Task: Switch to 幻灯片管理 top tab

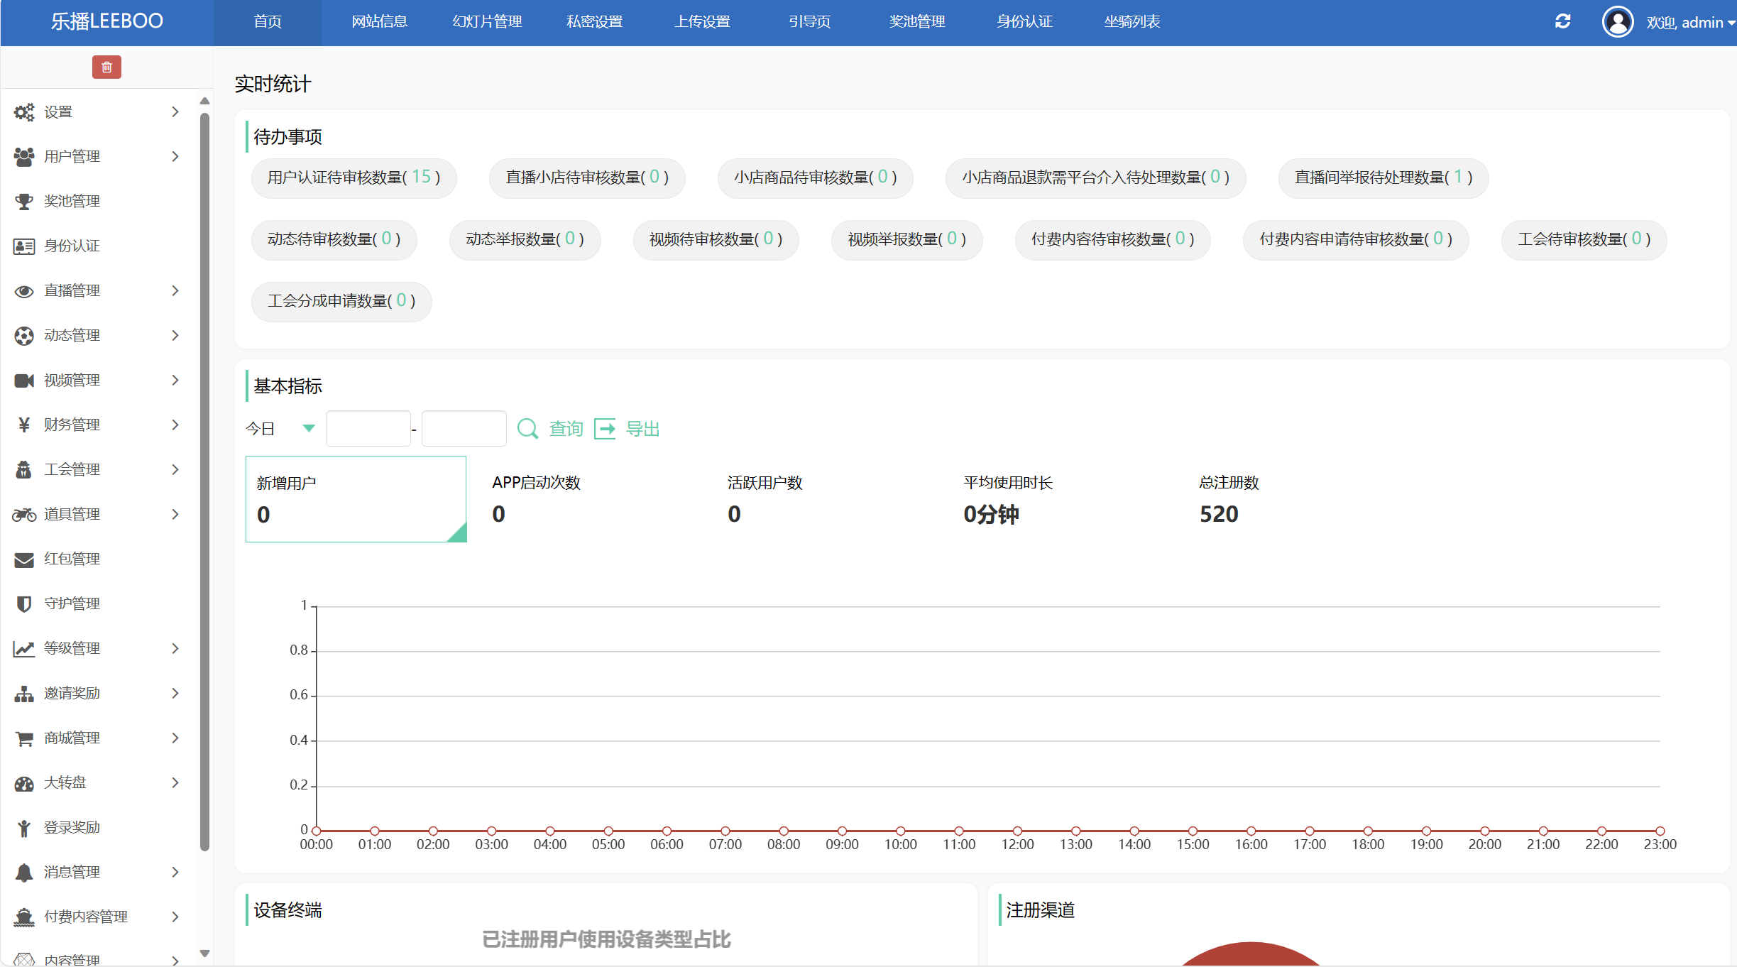Action: pos(487,22)
